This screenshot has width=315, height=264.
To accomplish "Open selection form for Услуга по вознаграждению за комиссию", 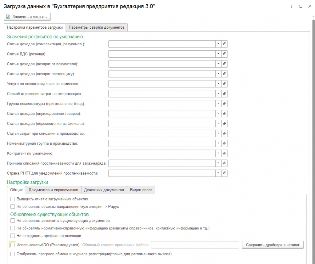I will click(x=225, y=84).
